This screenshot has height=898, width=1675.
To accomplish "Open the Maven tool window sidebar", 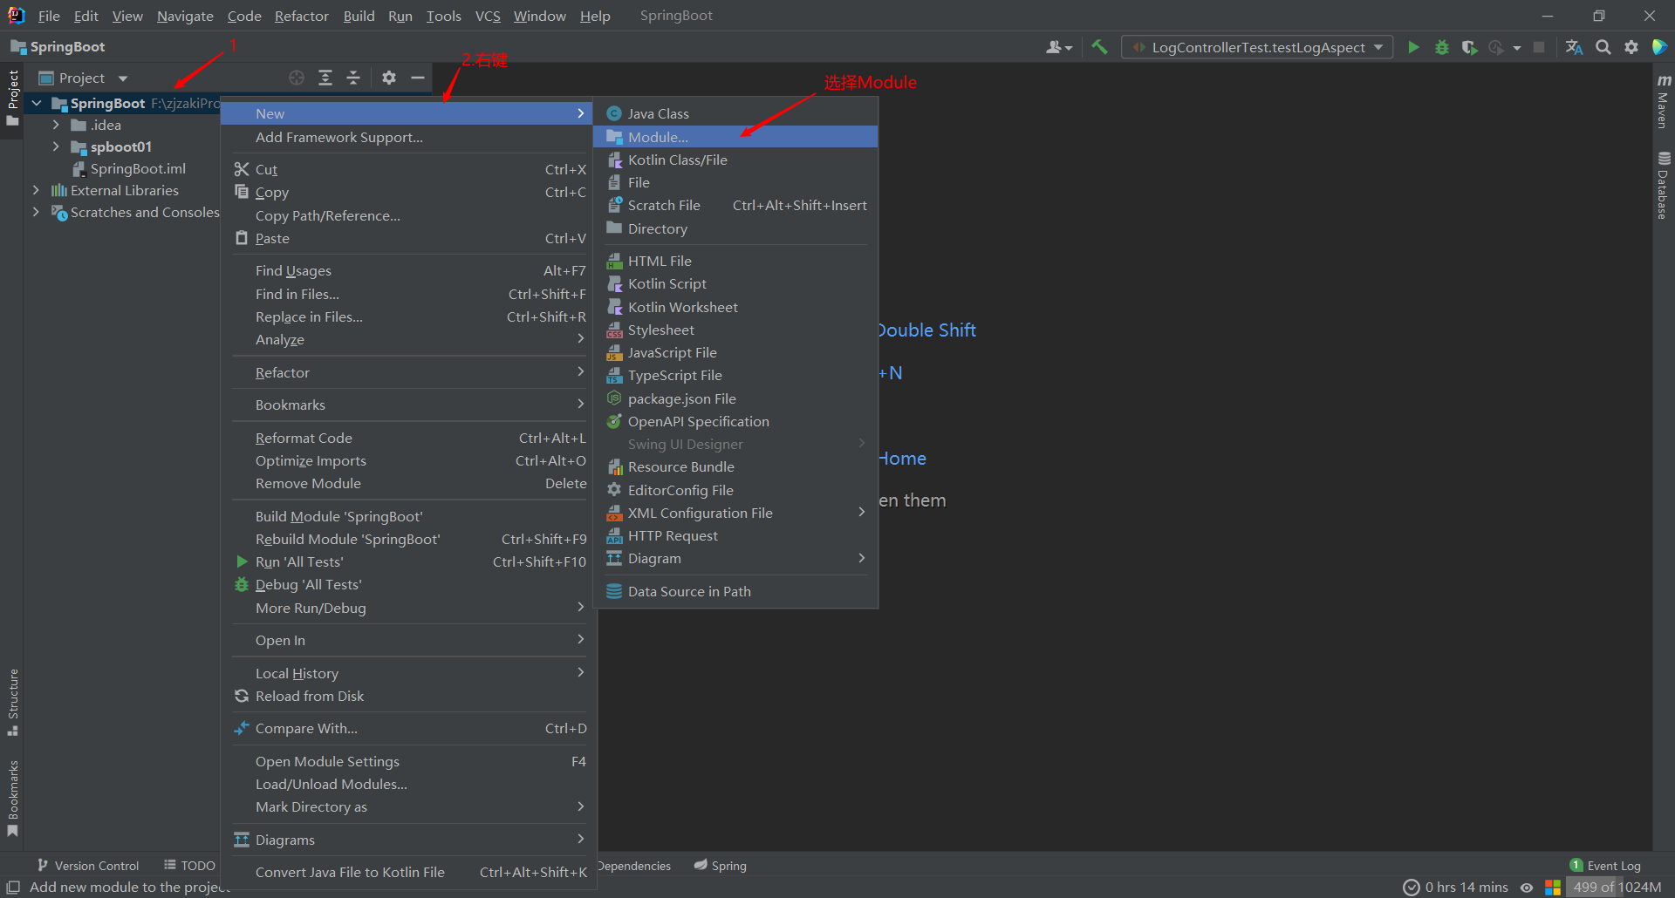I will pos(1664,101).
